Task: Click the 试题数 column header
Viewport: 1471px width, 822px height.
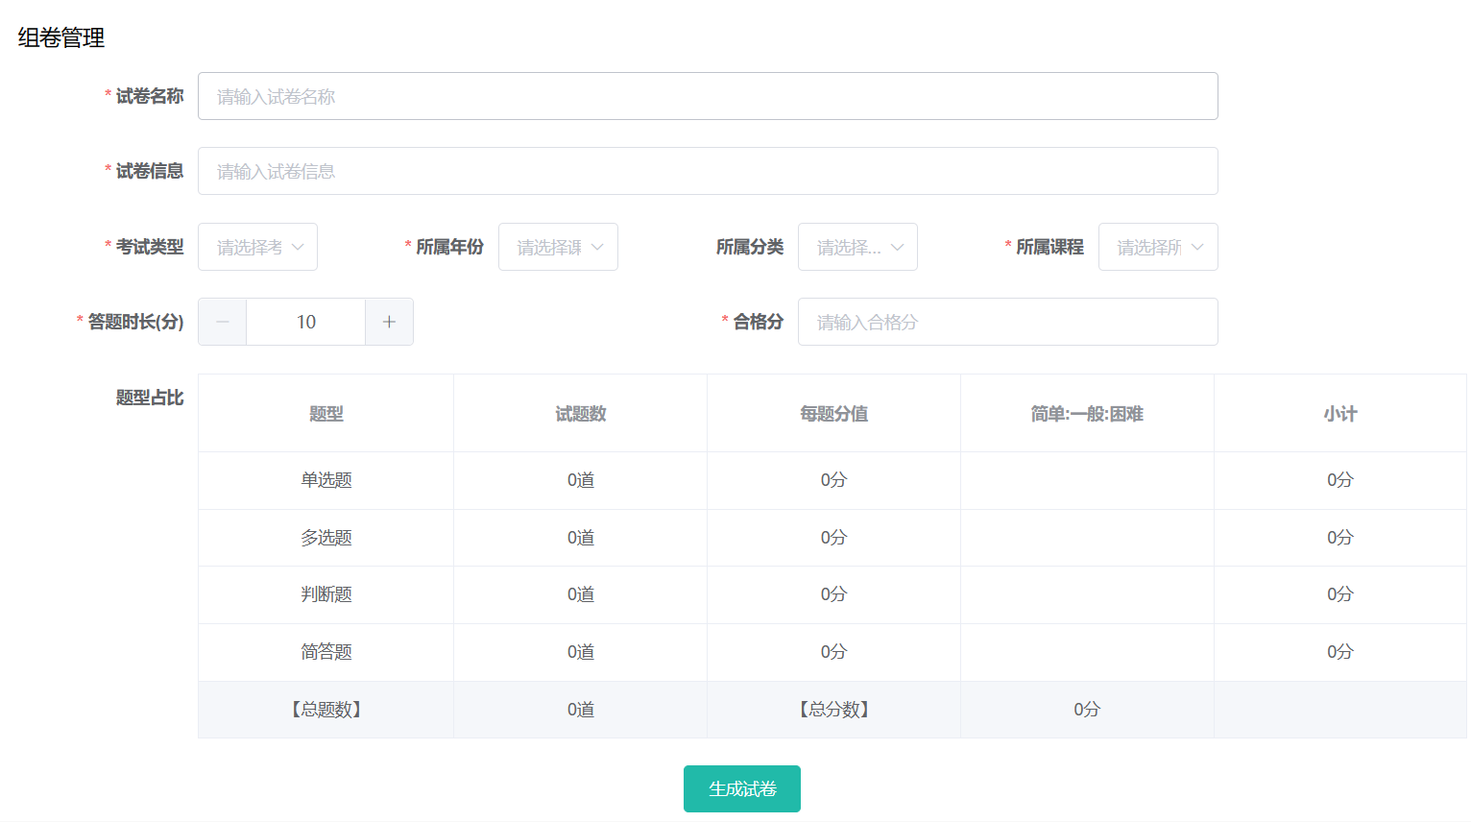Action: 581,414
